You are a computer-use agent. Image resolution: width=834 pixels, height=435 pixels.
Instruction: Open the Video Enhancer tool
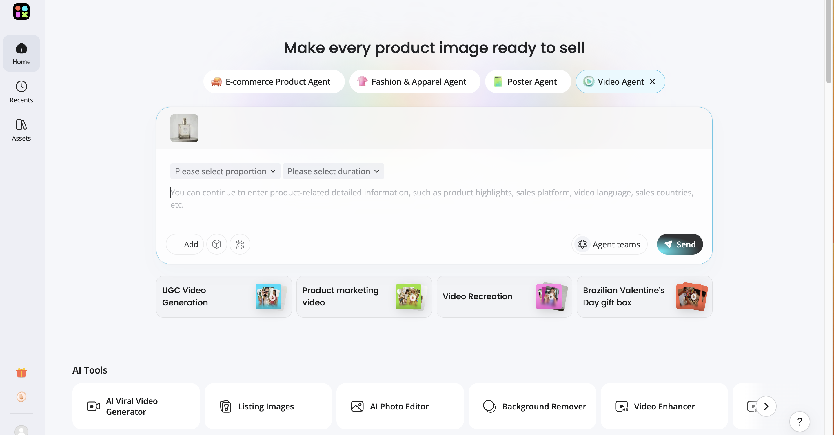pos(664,406)
